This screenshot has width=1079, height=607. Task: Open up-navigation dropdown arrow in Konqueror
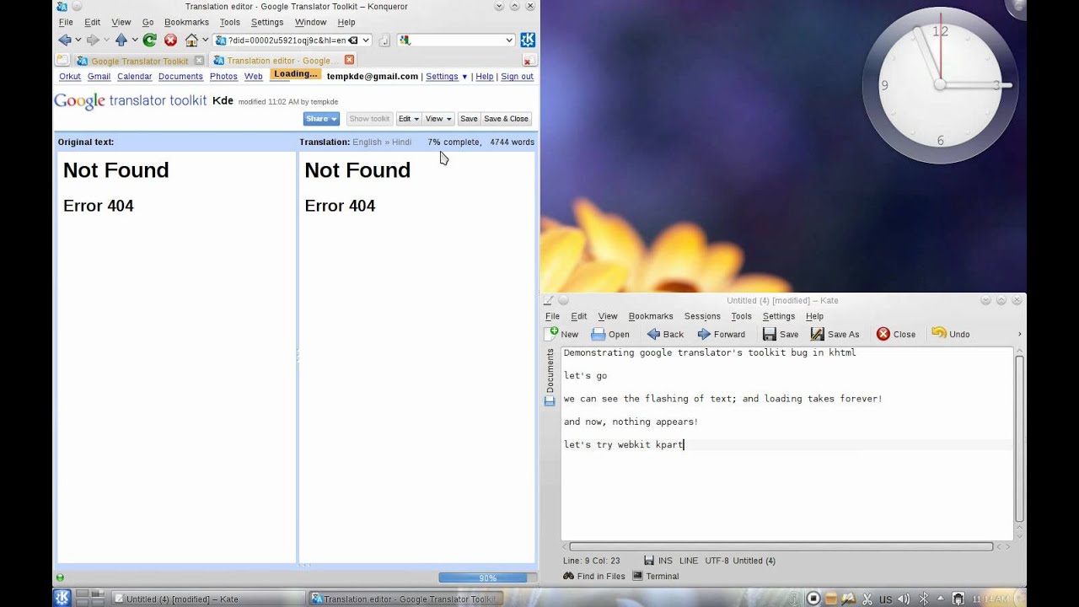point(135,40)
